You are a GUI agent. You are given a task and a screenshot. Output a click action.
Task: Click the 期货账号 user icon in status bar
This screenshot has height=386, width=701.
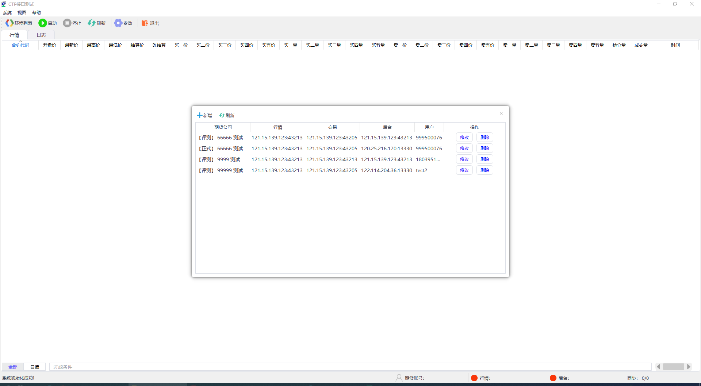[399, 378]
